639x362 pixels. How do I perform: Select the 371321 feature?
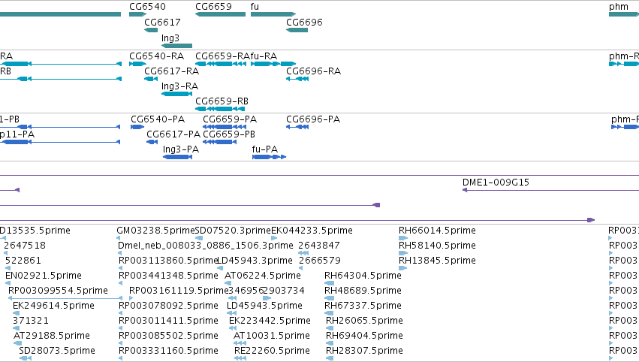(x=16, y=328)
